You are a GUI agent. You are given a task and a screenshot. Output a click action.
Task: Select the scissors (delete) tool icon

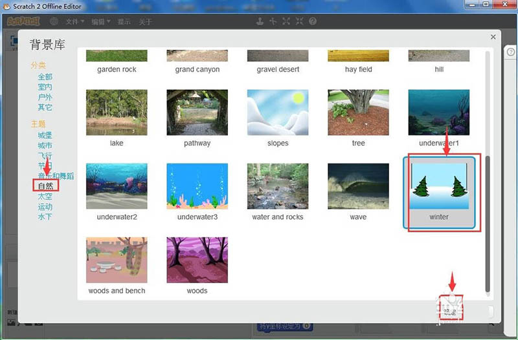click(273, 21)
